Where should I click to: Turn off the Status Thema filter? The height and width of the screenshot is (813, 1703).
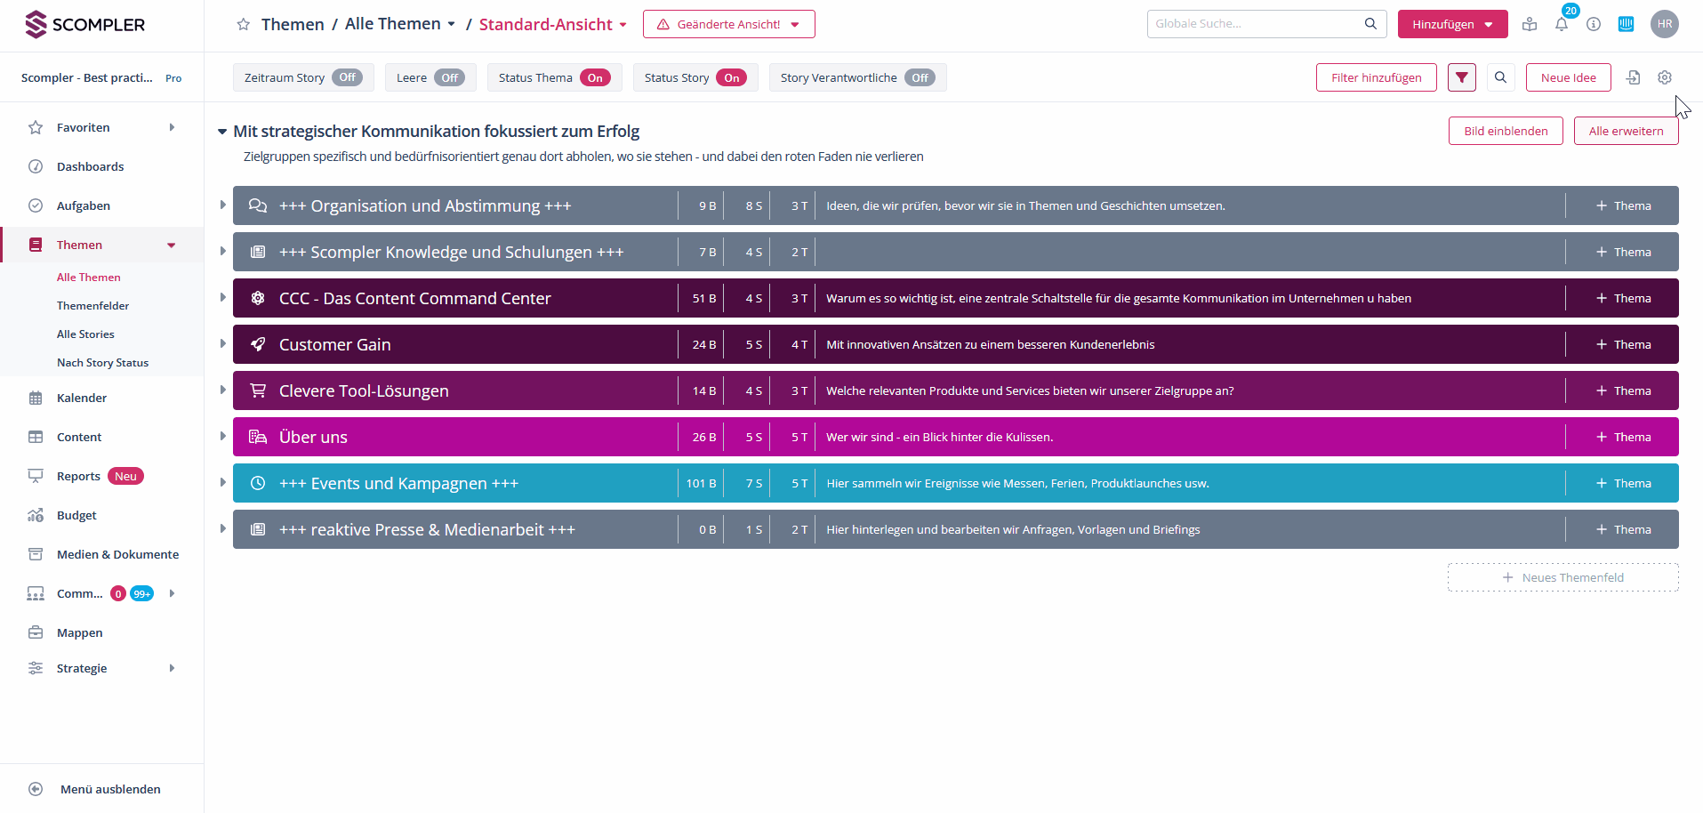595,77
